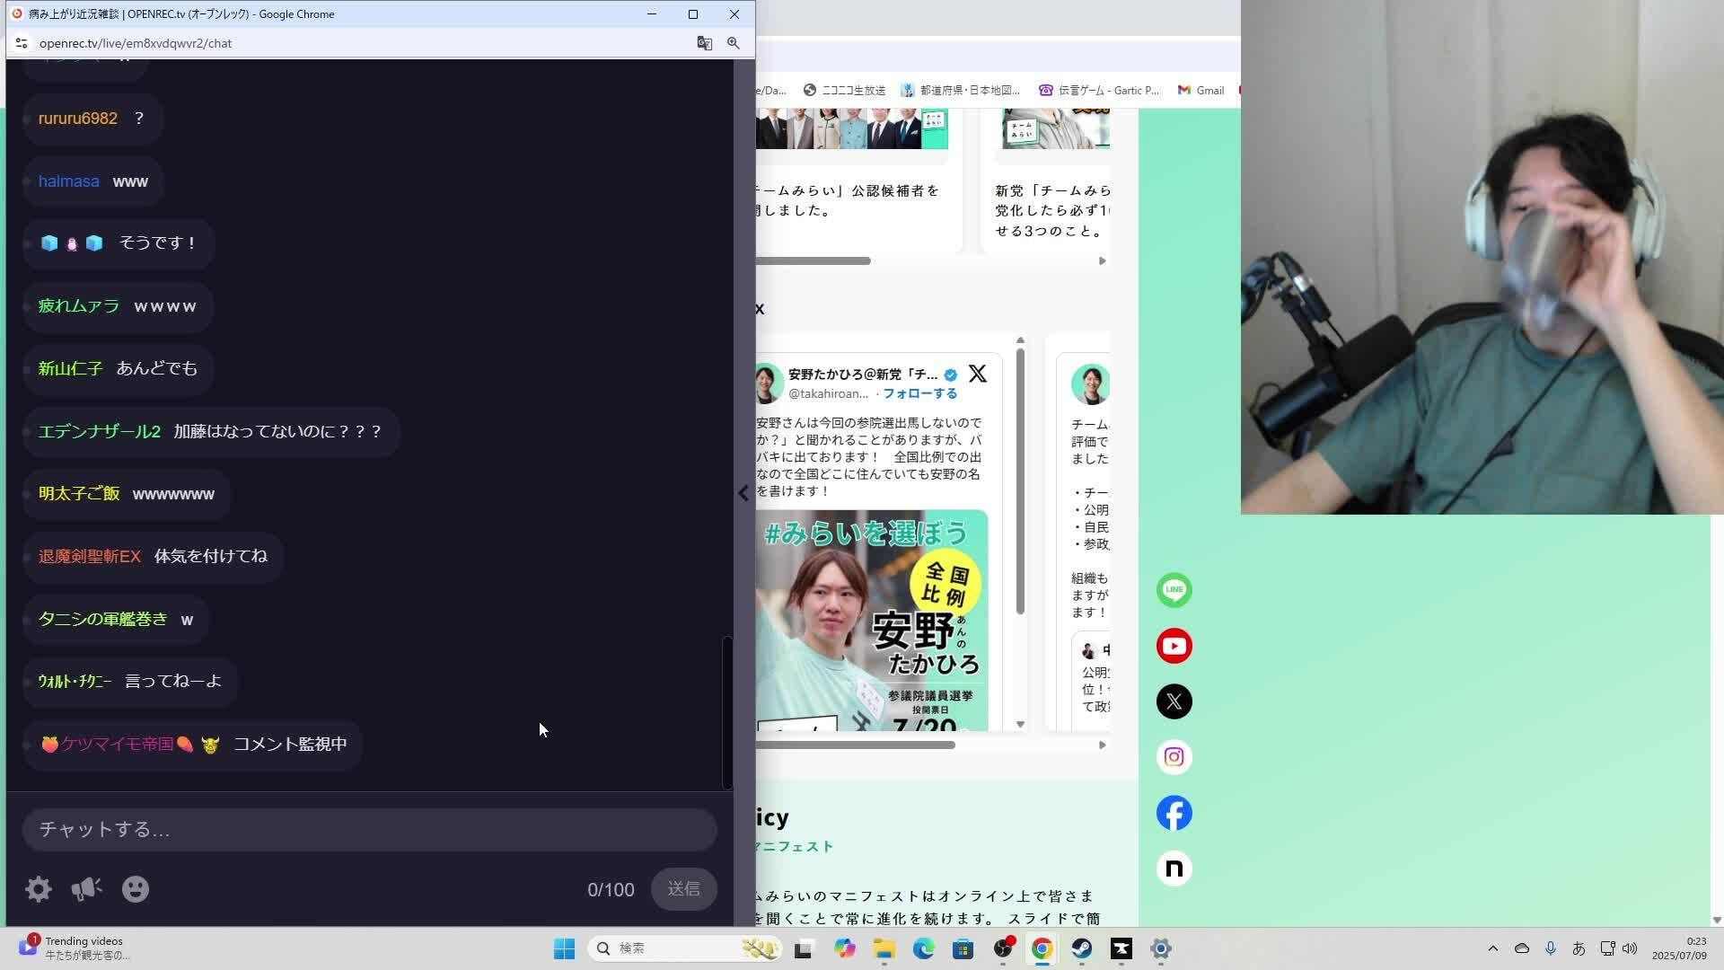This screenshot has height=970, width=1724.
Task: Click right arrow of news cards scrollbar
Action: (1102, 260)
